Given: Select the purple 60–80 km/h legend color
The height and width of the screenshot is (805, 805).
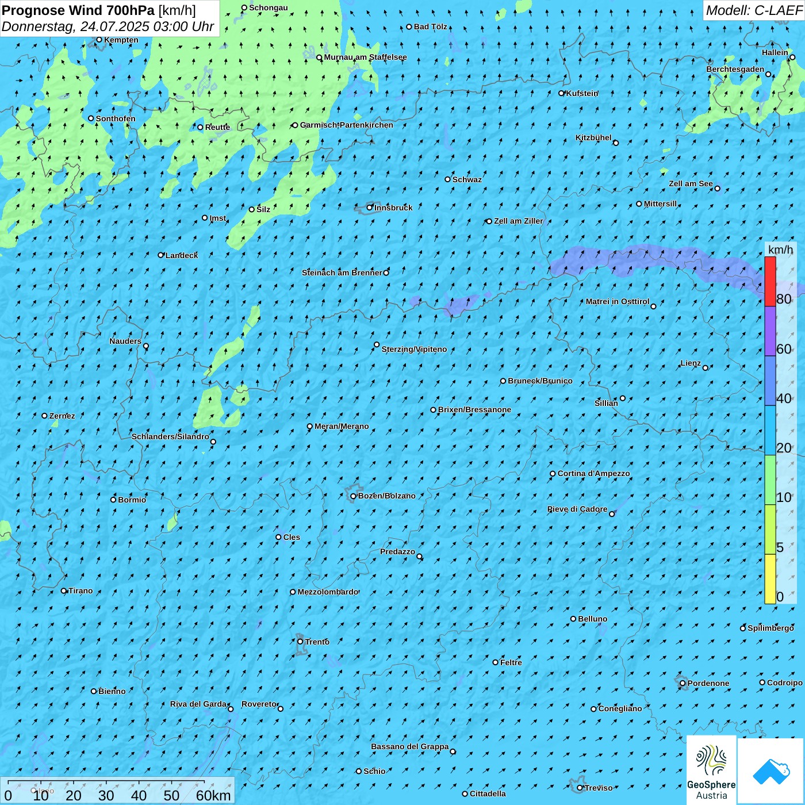Looking at the screenshot, I should pyautogui.click(x=770, y=331).
